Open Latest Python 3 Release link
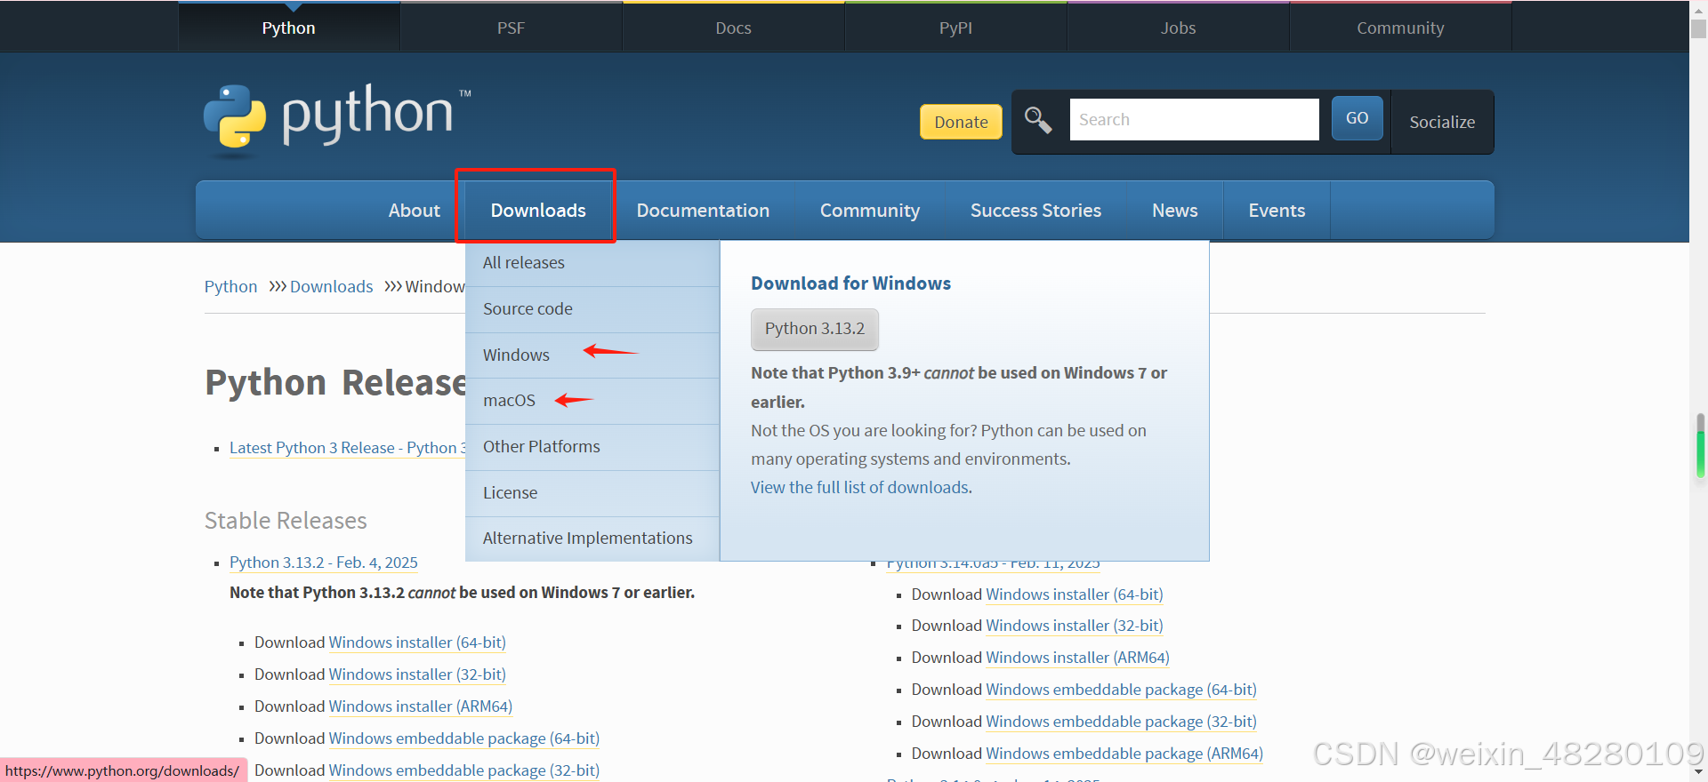This screenshot has height=782, width=1708. [348, 448]
